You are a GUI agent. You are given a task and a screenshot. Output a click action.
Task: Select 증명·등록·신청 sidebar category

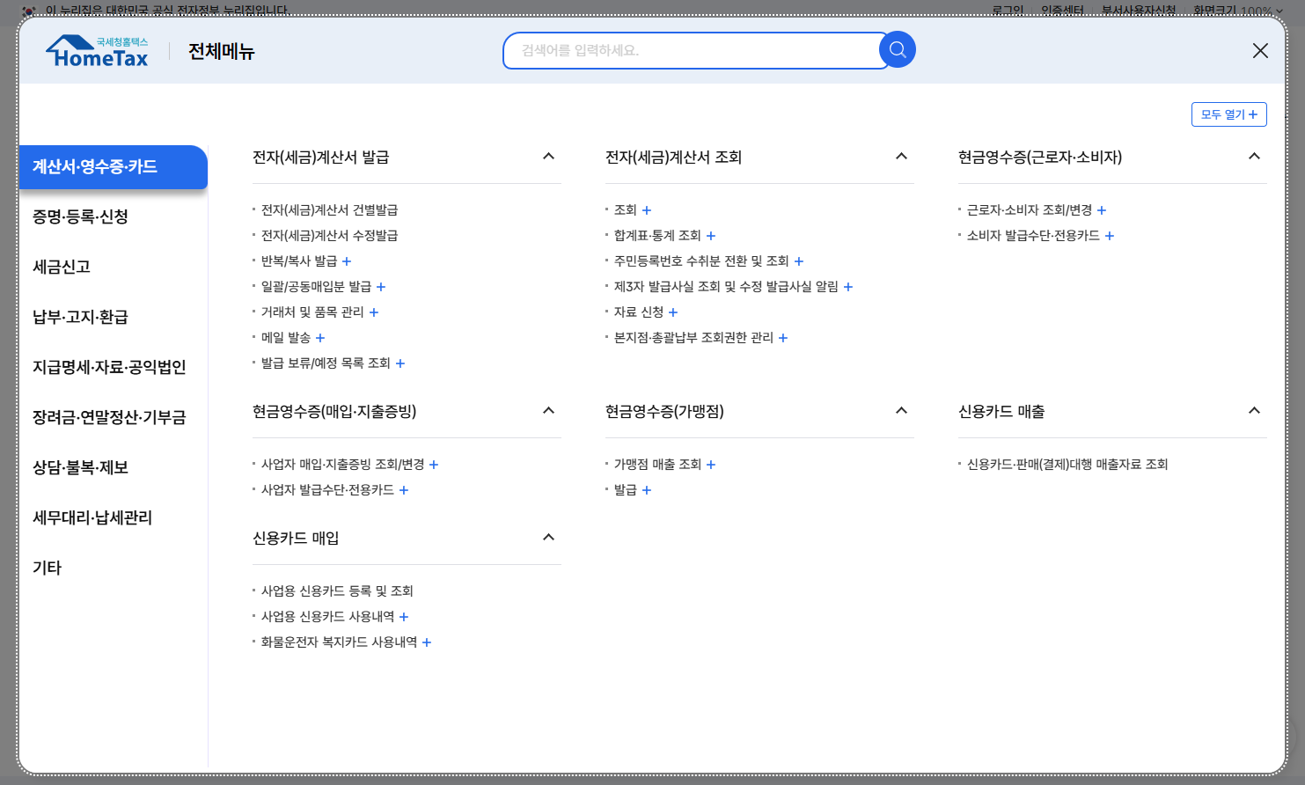click(80, 216)
